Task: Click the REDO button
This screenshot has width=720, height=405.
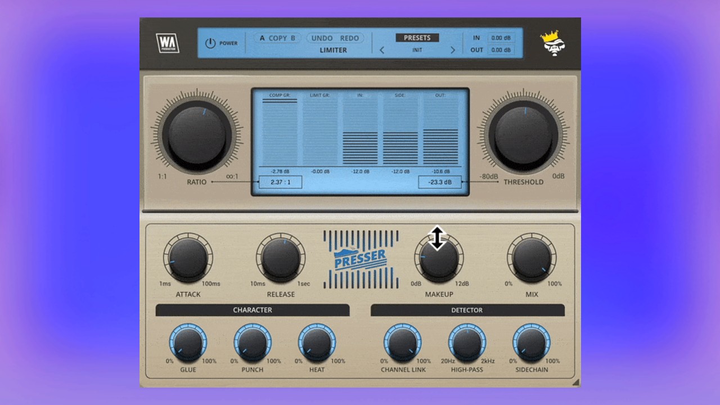Action: (x=349, y=38)
